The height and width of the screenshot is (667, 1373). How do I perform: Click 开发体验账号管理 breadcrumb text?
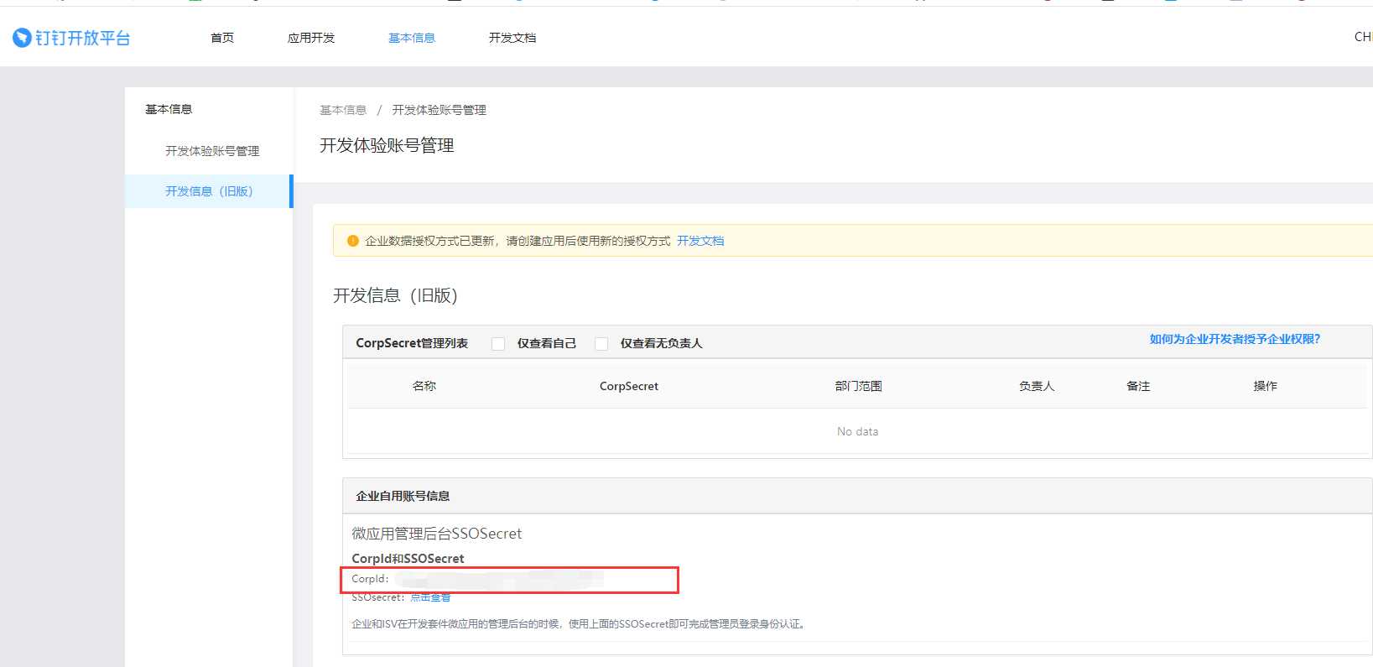pos(439,110)
